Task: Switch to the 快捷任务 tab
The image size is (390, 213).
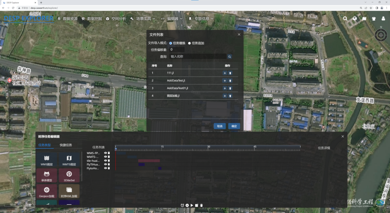Action: point(66,145)
